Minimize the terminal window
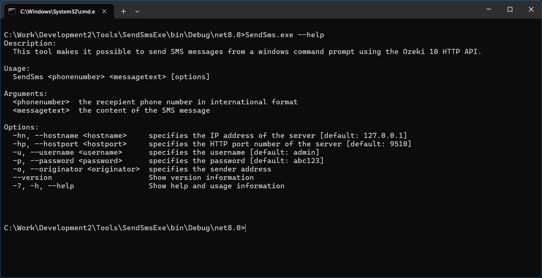542x278 pixels. [x=489, y=10]
